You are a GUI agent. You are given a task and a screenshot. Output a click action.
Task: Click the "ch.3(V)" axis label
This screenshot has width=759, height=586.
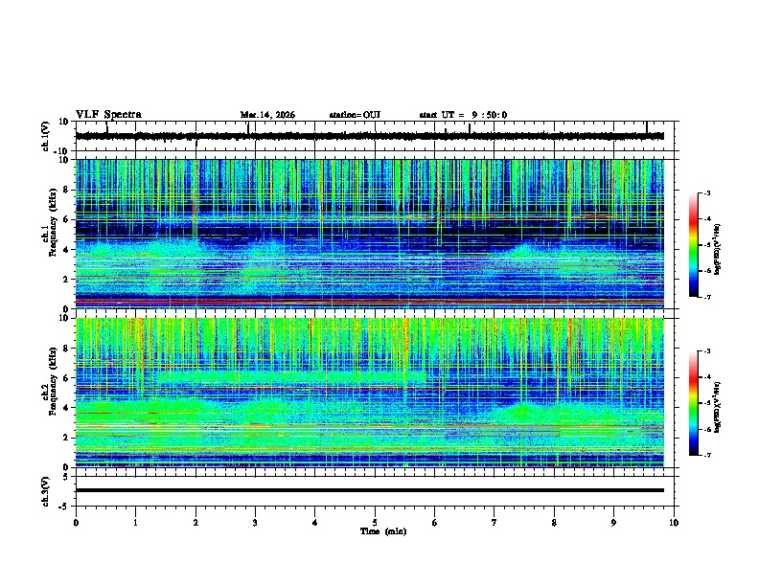tap(46, 491)
